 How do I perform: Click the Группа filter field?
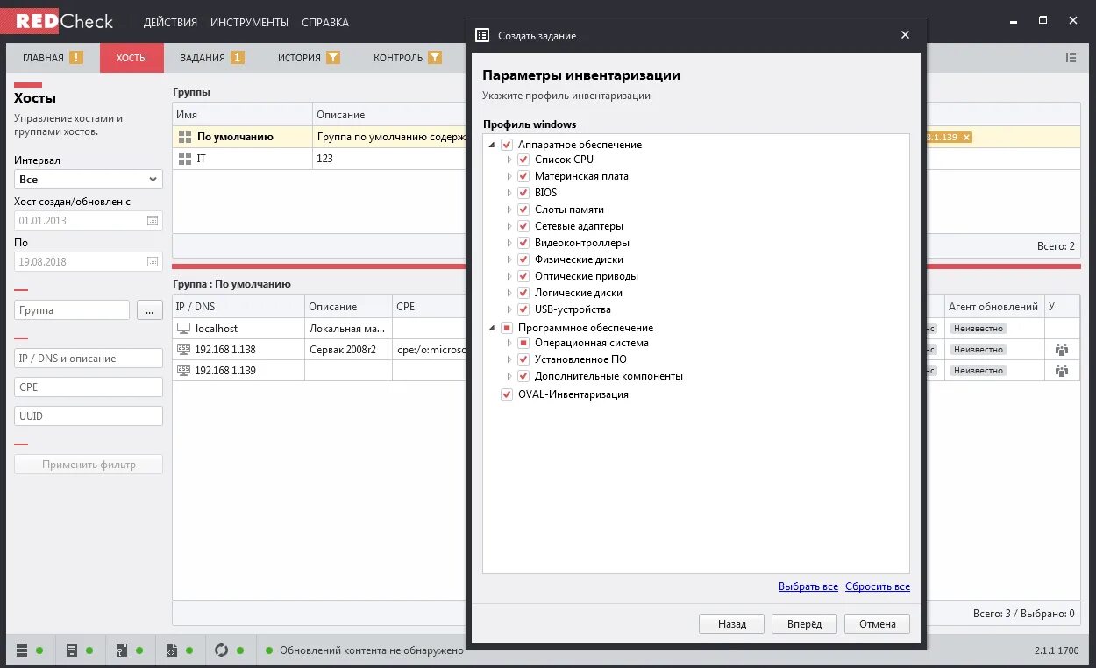point(72,310)
